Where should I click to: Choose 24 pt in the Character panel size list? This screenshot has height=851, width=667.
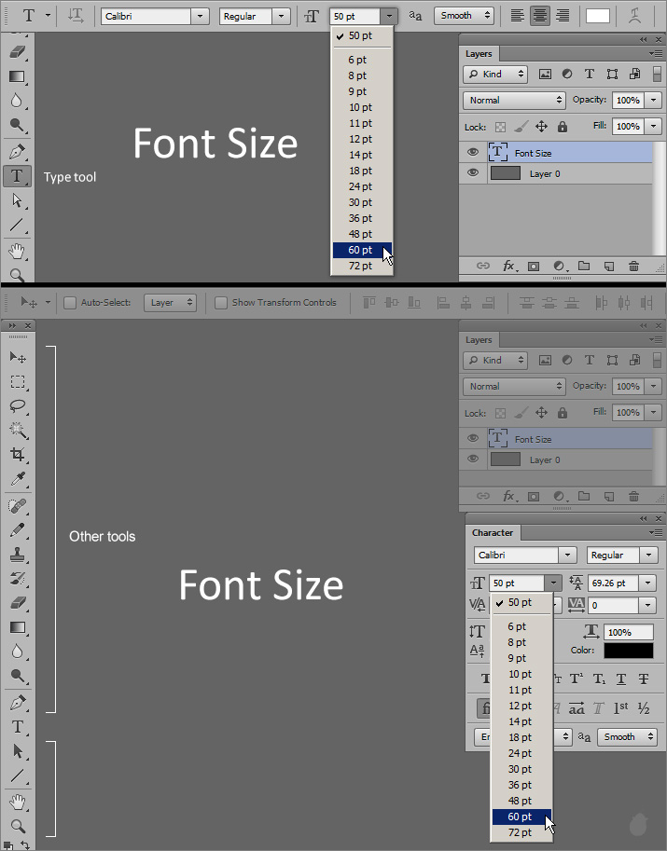(x=520, y=753)
